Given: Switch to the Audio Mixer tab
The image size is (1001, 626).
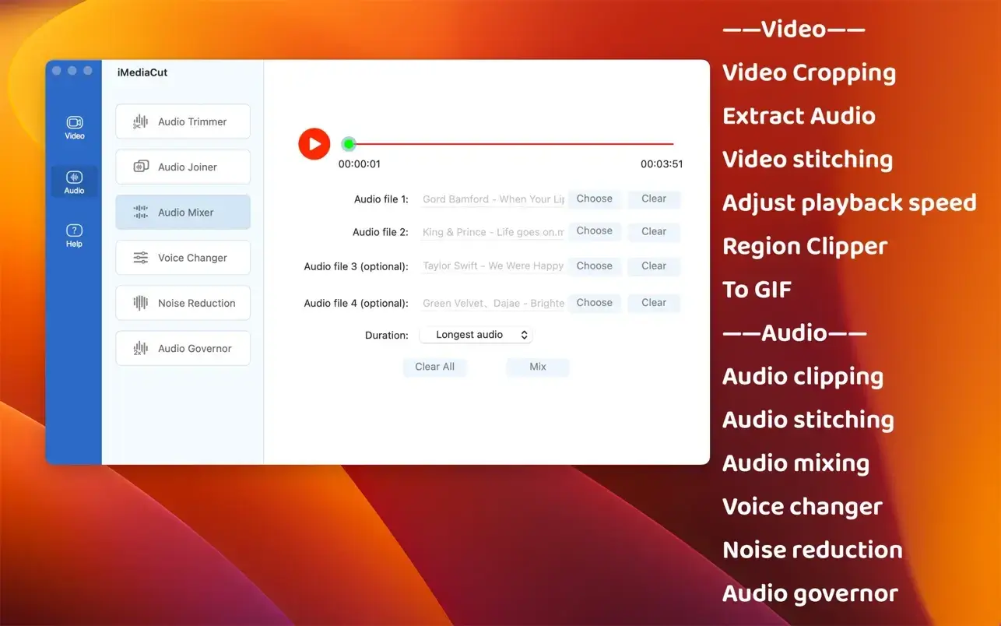Looking at the screenshot, I should (x=183, y=212).
